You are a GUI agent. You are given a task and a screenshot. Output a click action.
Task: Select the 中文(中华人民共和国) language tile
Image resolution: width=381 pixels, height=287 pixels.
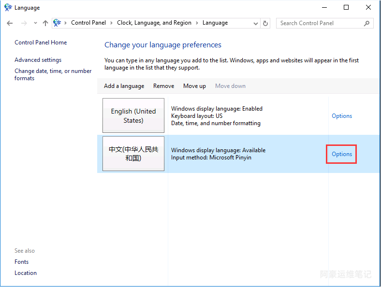tap(133, 154)
